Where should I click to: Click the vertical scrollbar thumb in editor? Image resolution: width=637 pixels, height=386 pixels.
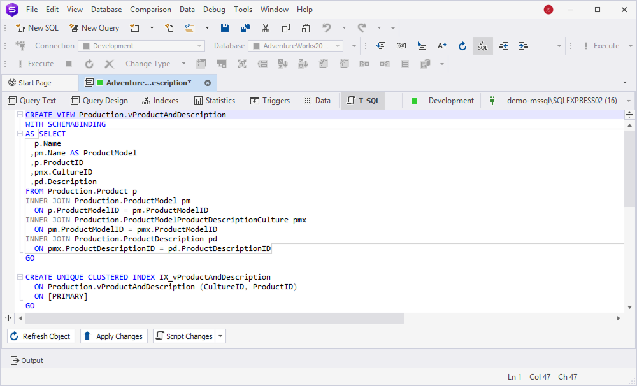pos(629,168)
